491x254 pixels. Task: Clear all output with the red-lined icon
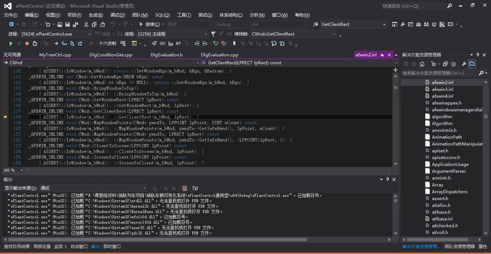185,188
